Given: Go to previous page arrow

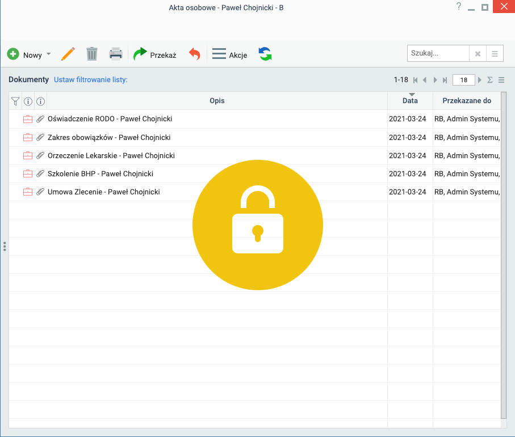Looking at the screenshot, I should pyautogui.click(x=425, y=80).
